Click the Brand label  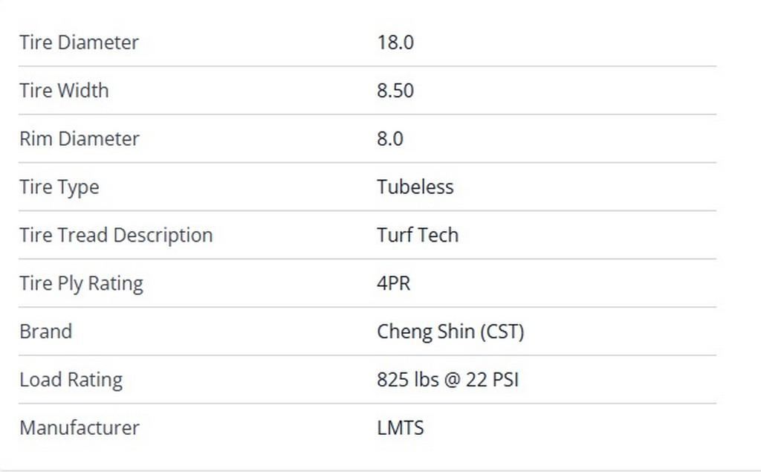click(45, 332)
